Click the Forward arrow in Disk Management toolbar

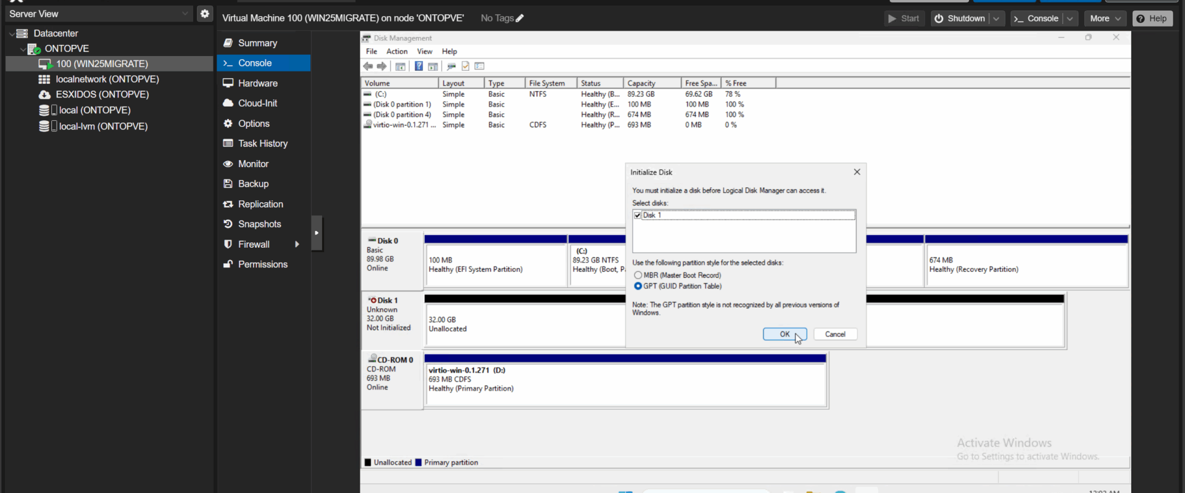381,66
